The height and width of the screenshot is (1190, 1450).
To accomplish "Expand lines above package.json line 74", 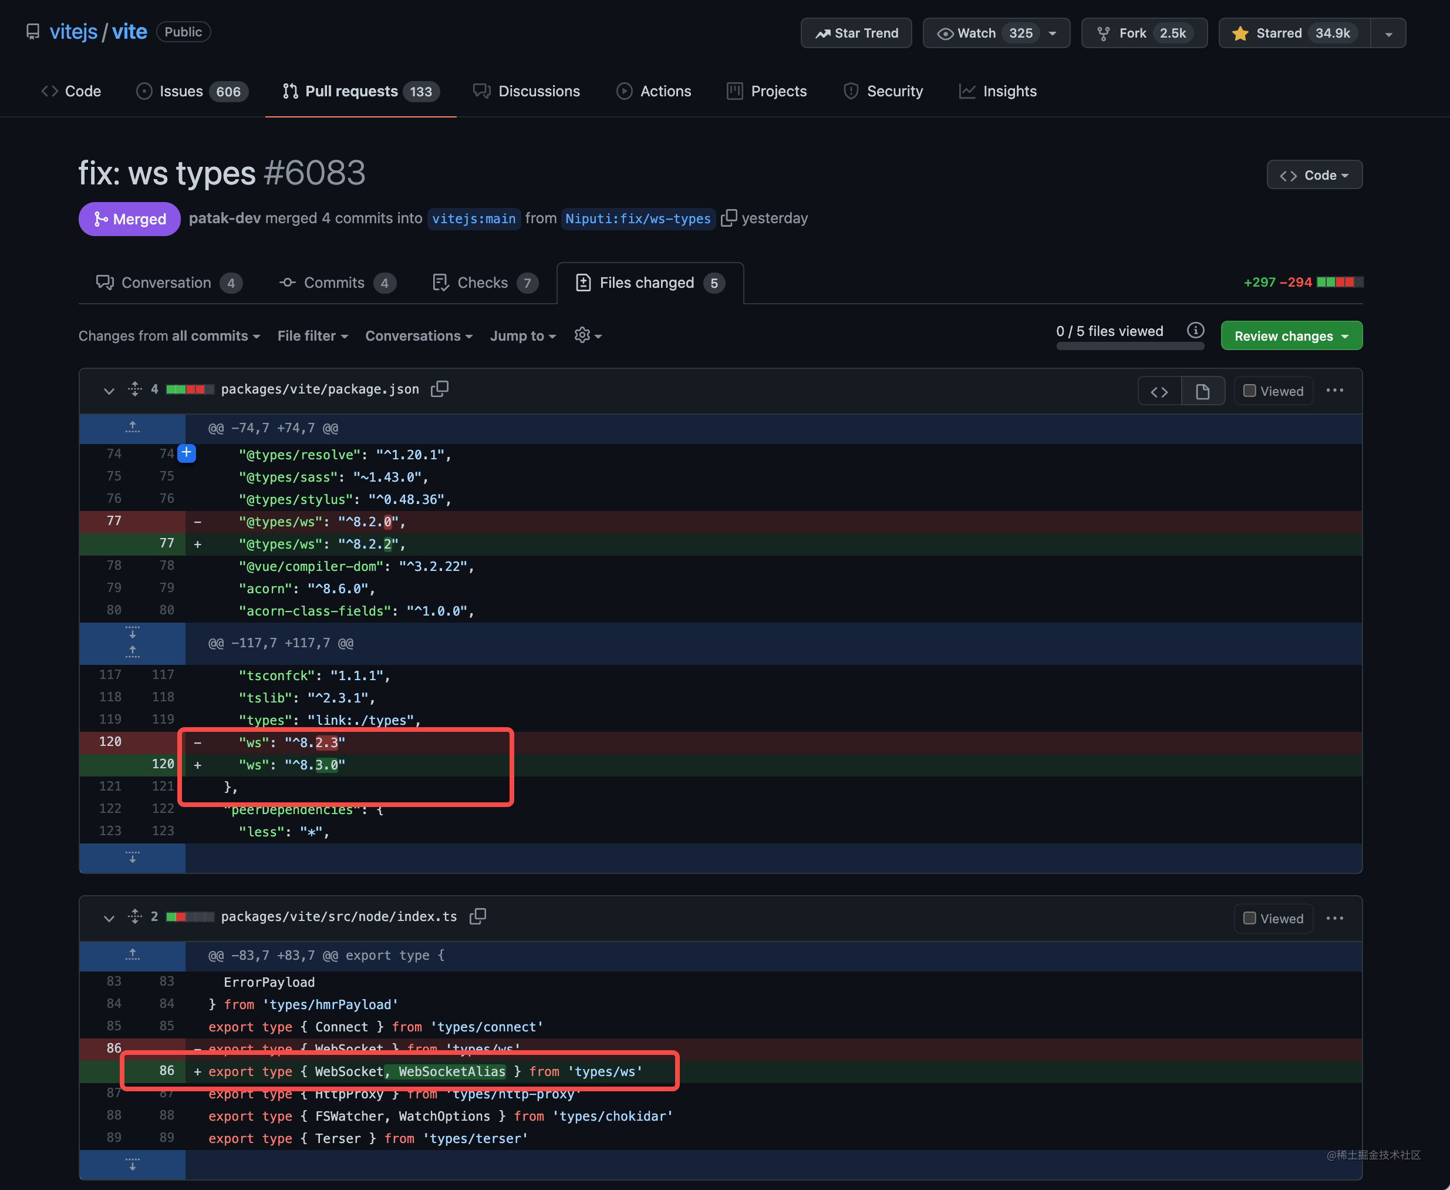I will click(132, 428).
